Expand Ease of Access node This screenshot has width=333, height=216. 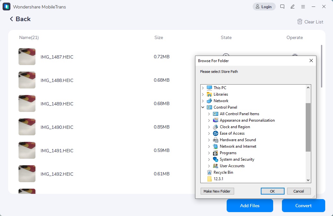click(209, 133)
